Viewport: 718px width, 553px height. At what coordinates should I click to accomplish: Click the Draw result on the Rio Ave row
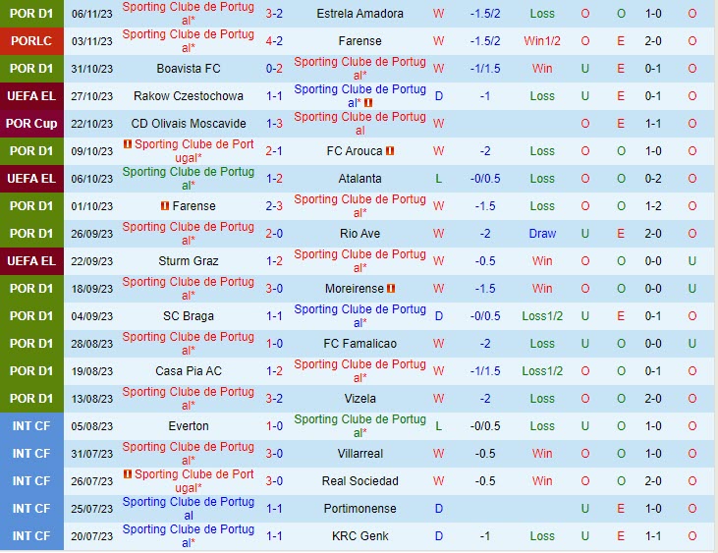click(x=542, y=234)
